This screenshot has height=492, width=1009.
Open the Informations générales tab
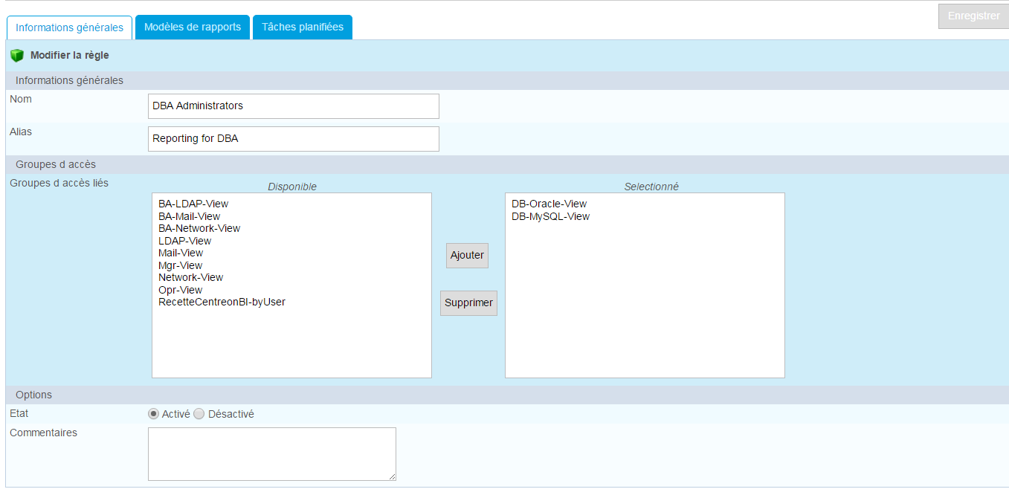(x=69, y=27)
